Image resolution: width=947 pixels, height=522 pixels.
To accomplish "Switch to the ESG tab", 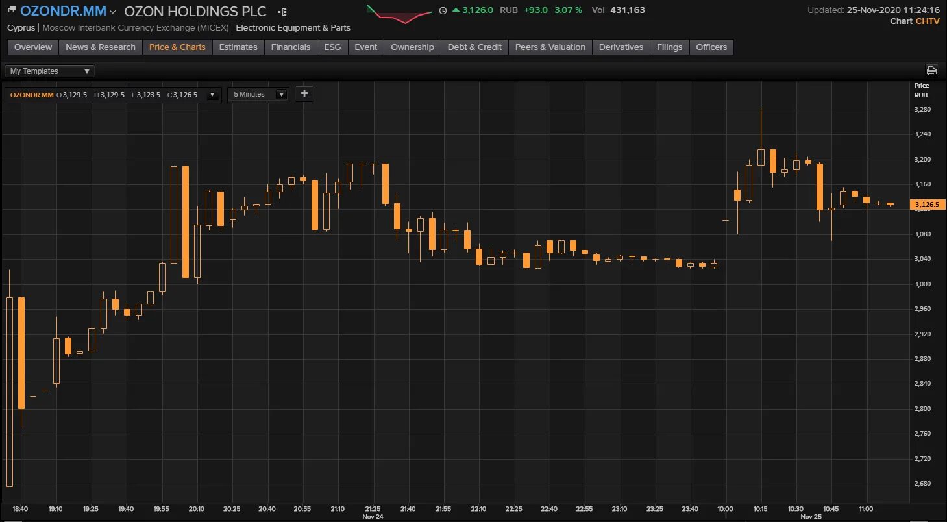I will pyautogui.click(x=332, y=47).
